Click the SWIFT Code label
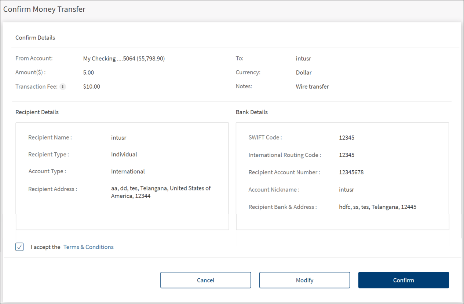The width and height of the screenshot is (464, 304). pos(265,138)
